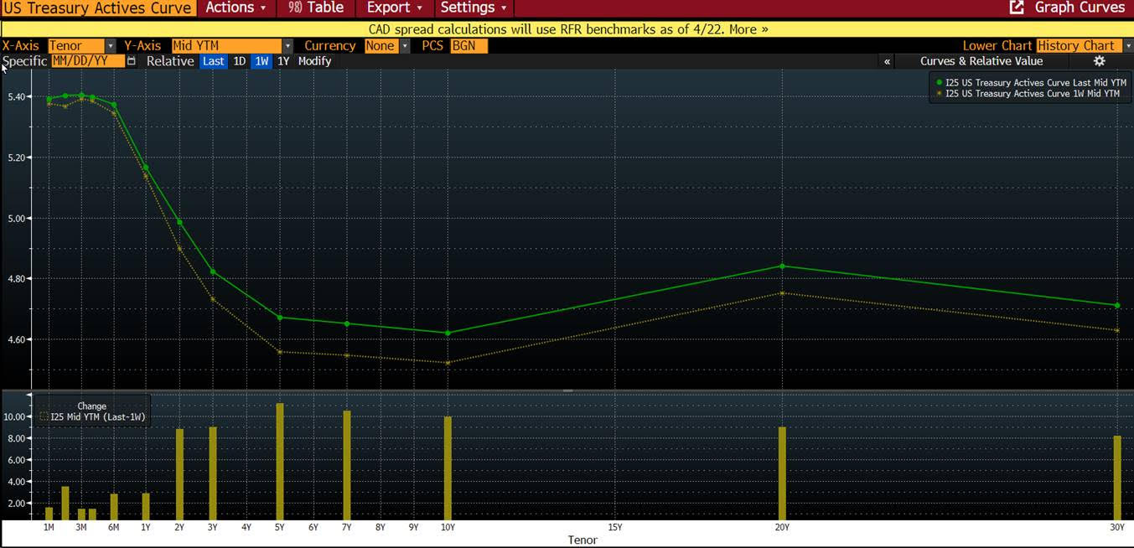This screenshot has height=548, width=1134.
Task: Click the 5Y change bar in lower chart
Action: (280, 462)
